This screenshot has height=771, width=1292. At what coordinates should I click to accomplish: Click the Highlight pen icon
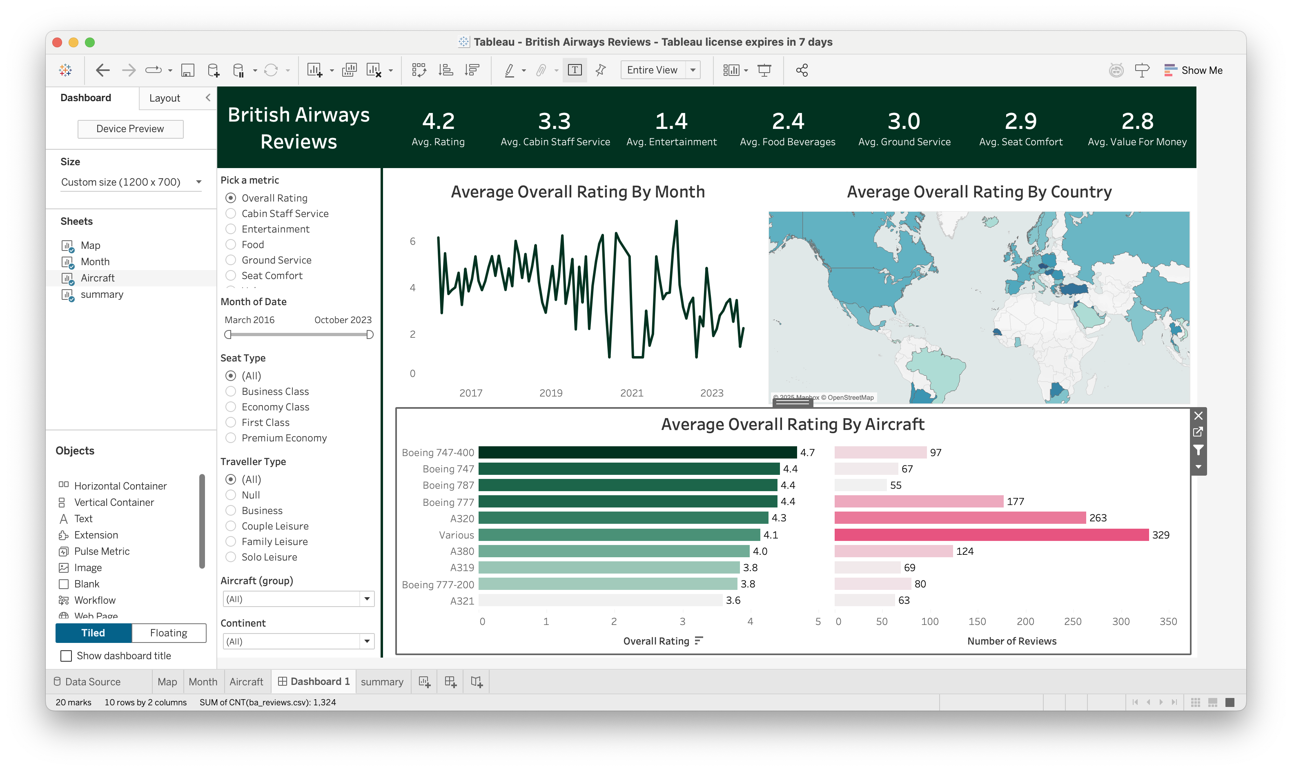510,70
